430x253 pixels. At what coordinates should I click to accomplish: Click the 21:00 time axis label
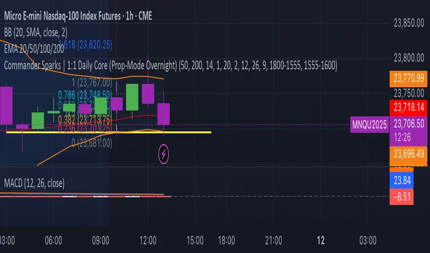(274, 240)
